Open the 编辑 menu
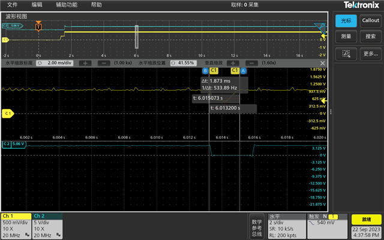384x240 pixels. tap(37, 5)
